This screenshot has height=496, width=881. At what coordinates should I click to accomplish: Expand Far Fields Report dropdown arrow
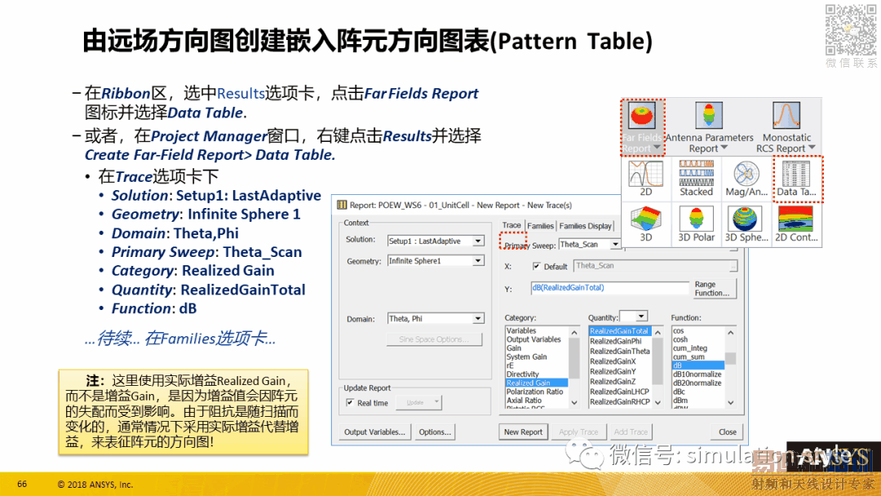click(656, 148)
